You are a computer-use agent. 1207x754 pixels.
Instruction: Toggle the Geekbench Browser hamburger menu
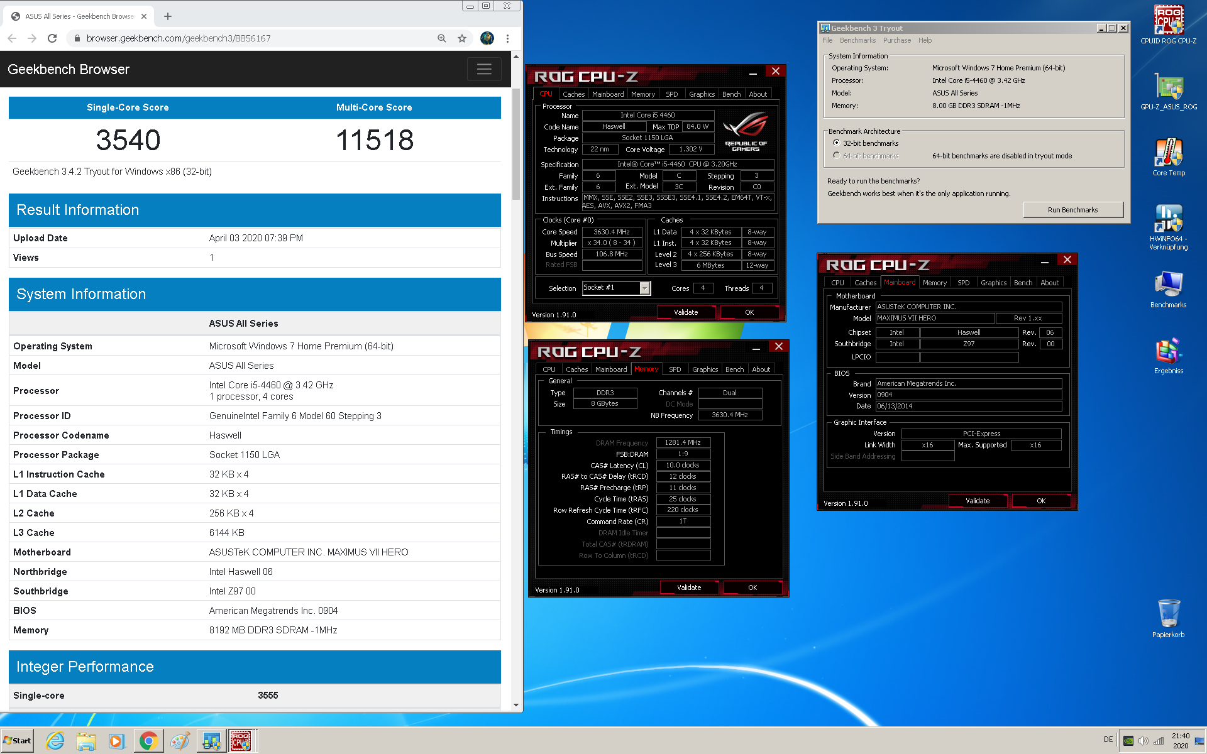[x=484, y=69]
